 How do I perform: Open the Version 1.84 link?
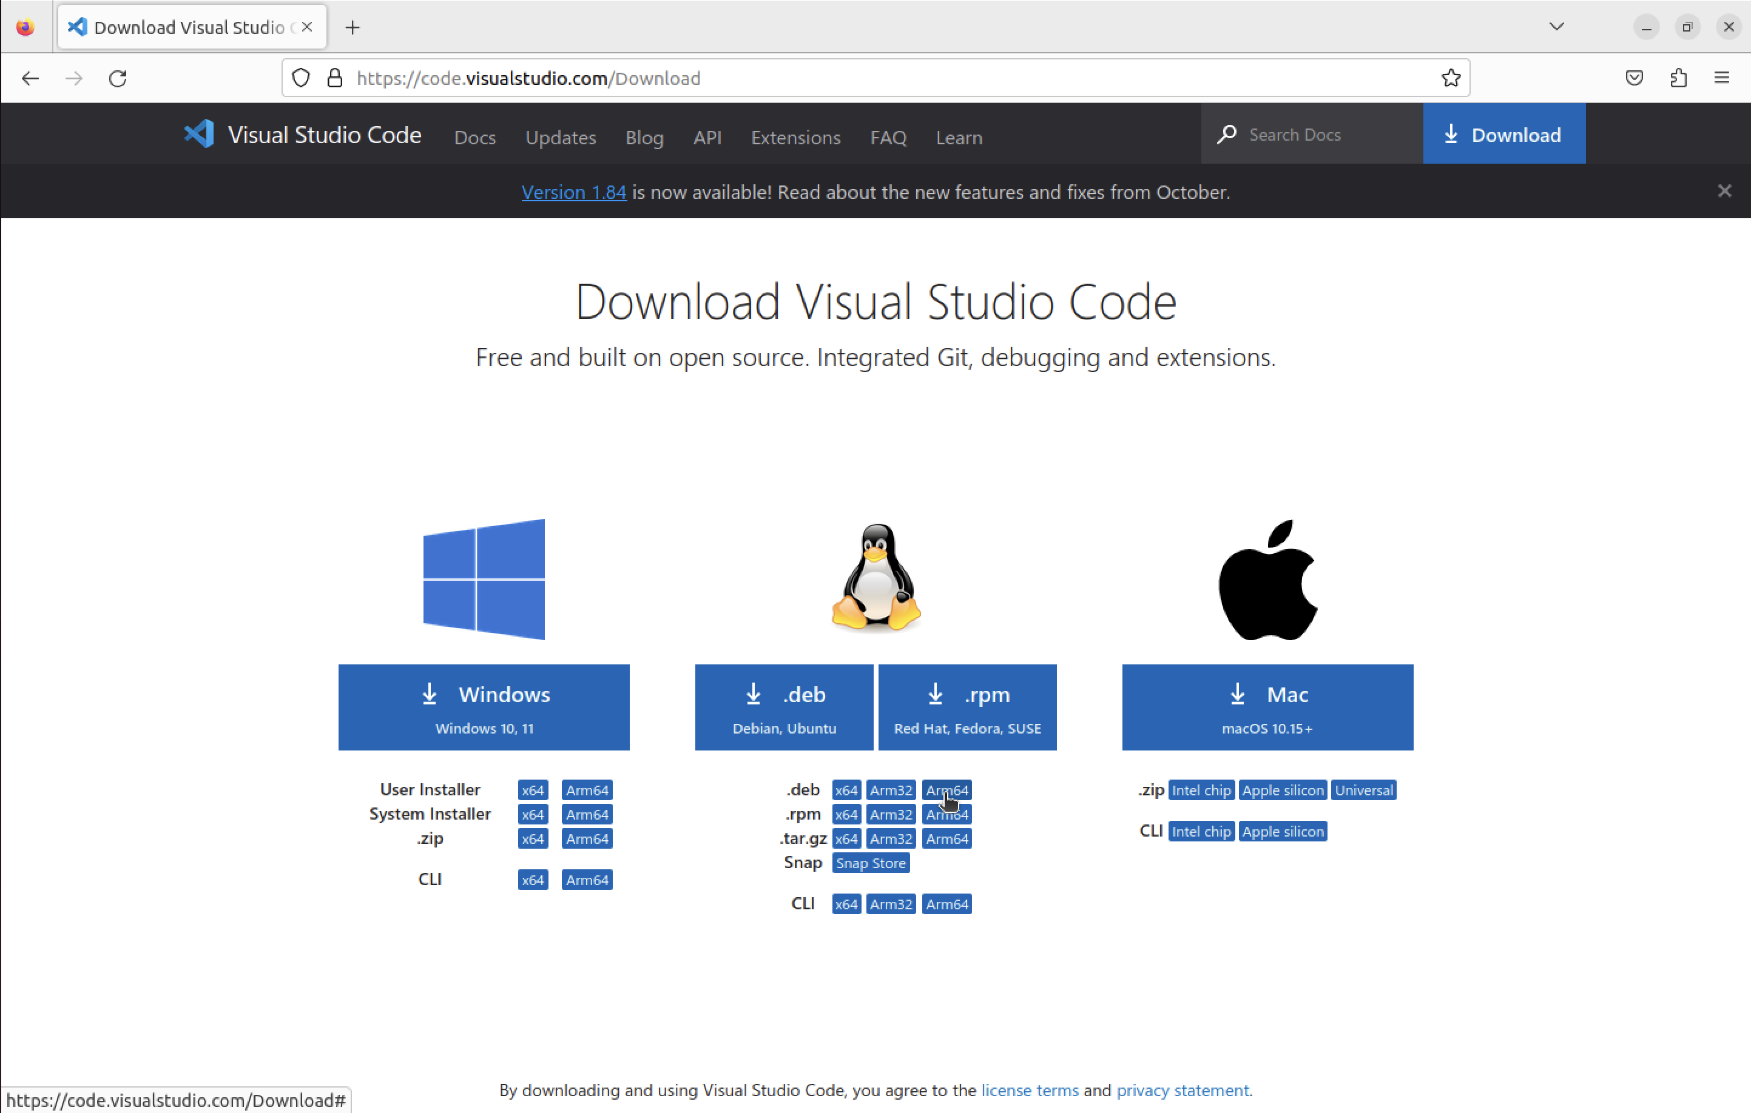[574, 192]
